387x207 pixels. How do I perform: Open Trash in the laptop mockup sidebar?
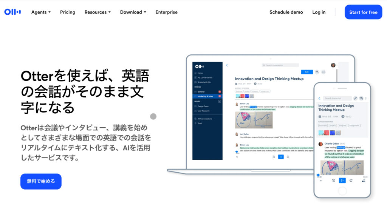pos(199,123)
